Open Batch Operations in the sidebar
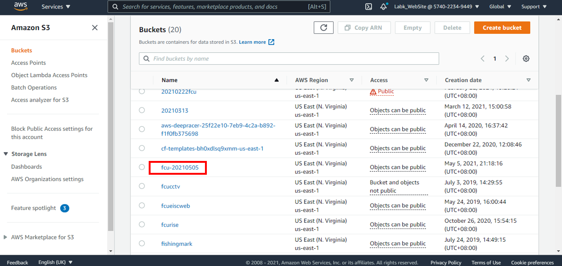Image resolution: width=562 pixels, height=266 pixels. click(34, 88)
